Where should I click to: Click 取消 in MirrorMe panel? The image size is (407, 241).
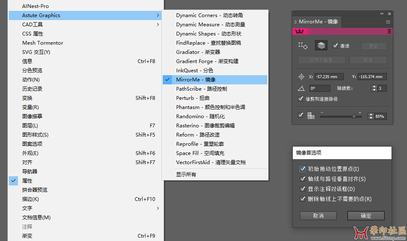tap(368, 60)
